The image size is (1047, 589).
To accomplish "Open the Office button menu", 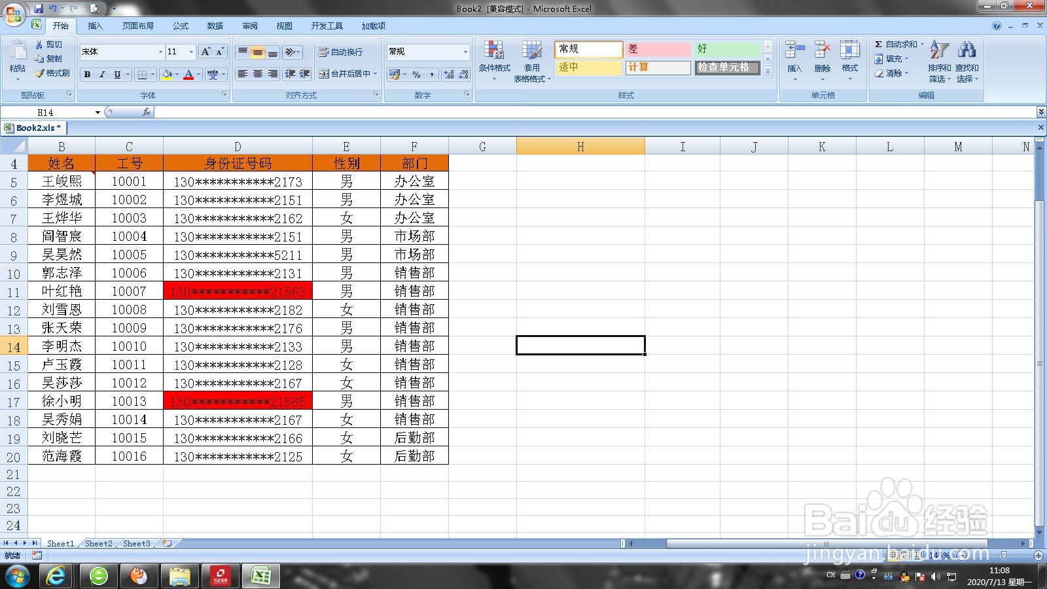I will coord(14,14).
